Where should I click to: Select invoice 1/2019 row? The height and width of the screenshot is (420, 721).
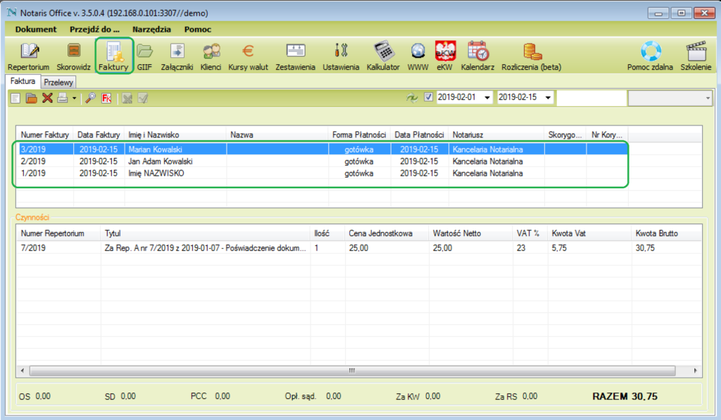(322, 173)
